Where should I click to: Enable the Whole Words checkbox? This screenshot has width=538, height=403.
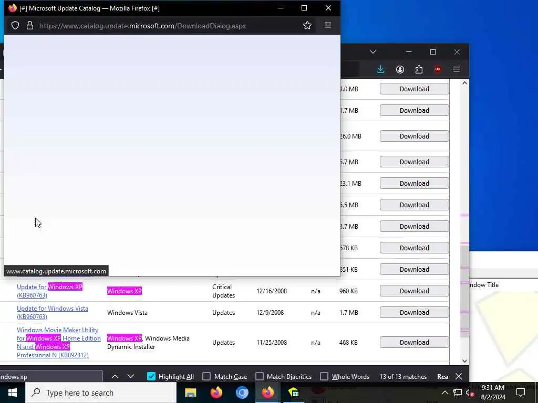click(324, 376)
